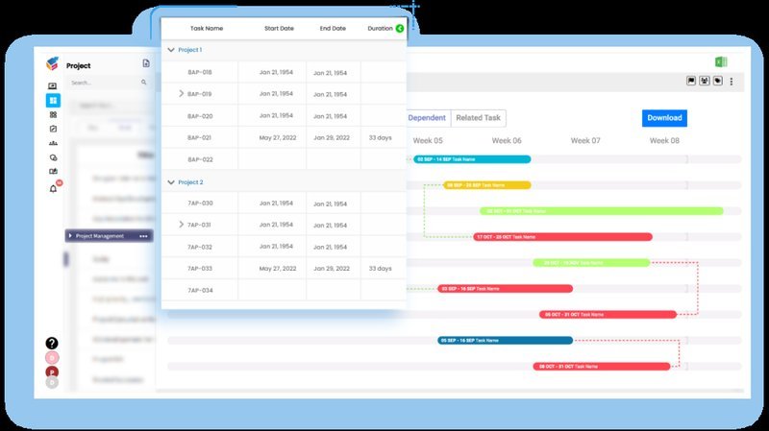Screen dimensions: 769x431
Task: Select the red 05 OCT - 31 OCT bar
Action: point(608,315)
